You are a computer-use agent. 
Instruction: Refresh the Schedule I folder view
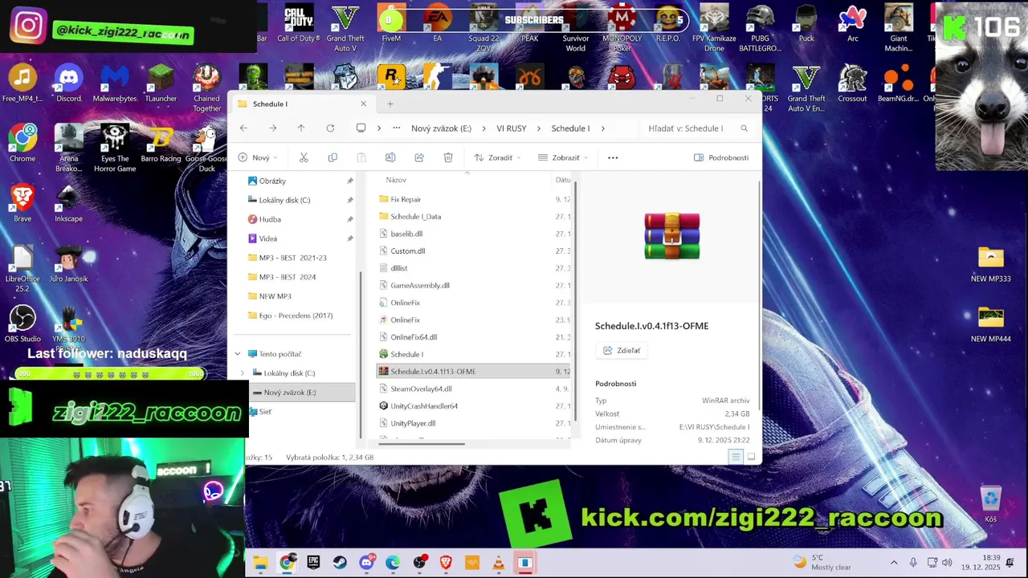point(330,128)
